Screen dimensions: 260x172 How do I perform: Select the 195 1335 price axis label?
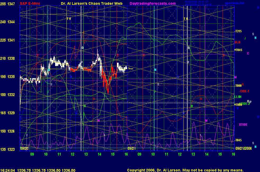pos(7,77)
